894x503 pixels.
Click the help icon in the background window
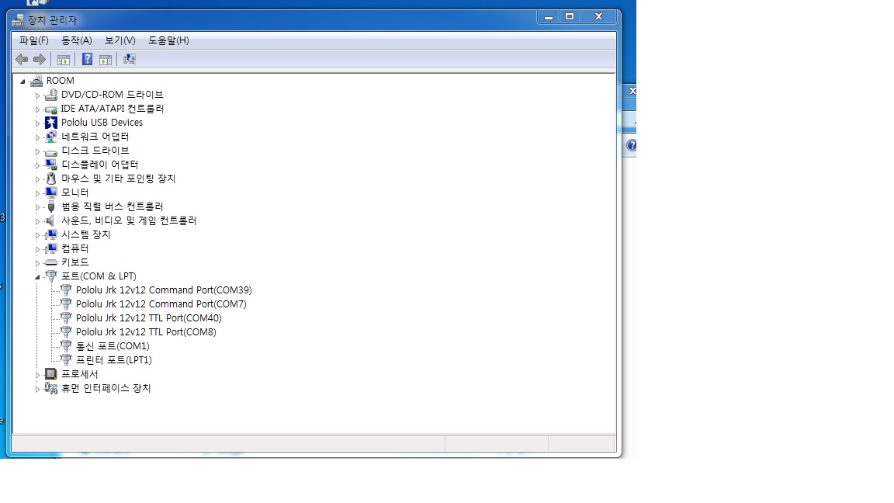pos(631,145)
